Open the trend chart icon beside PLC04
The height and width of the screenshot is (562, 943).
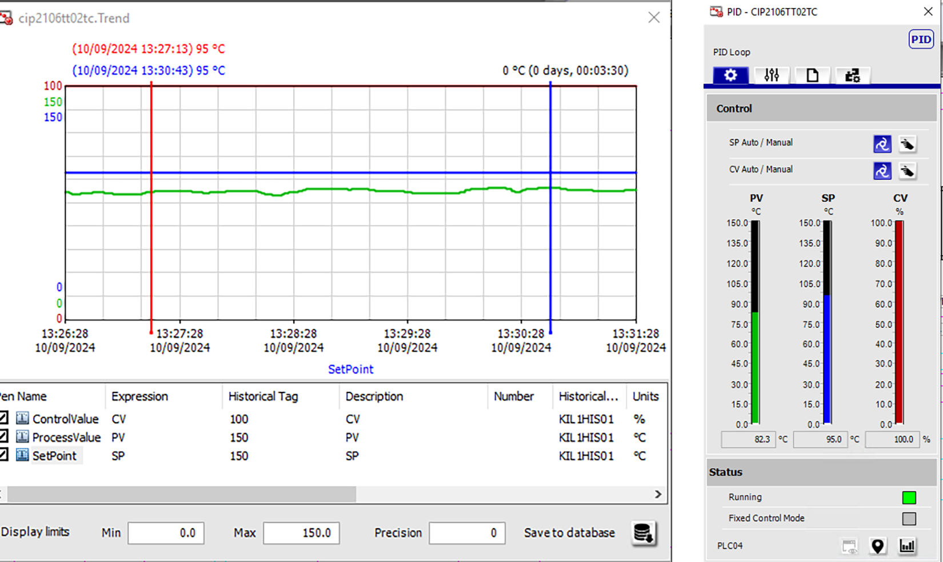coord(907,546)
